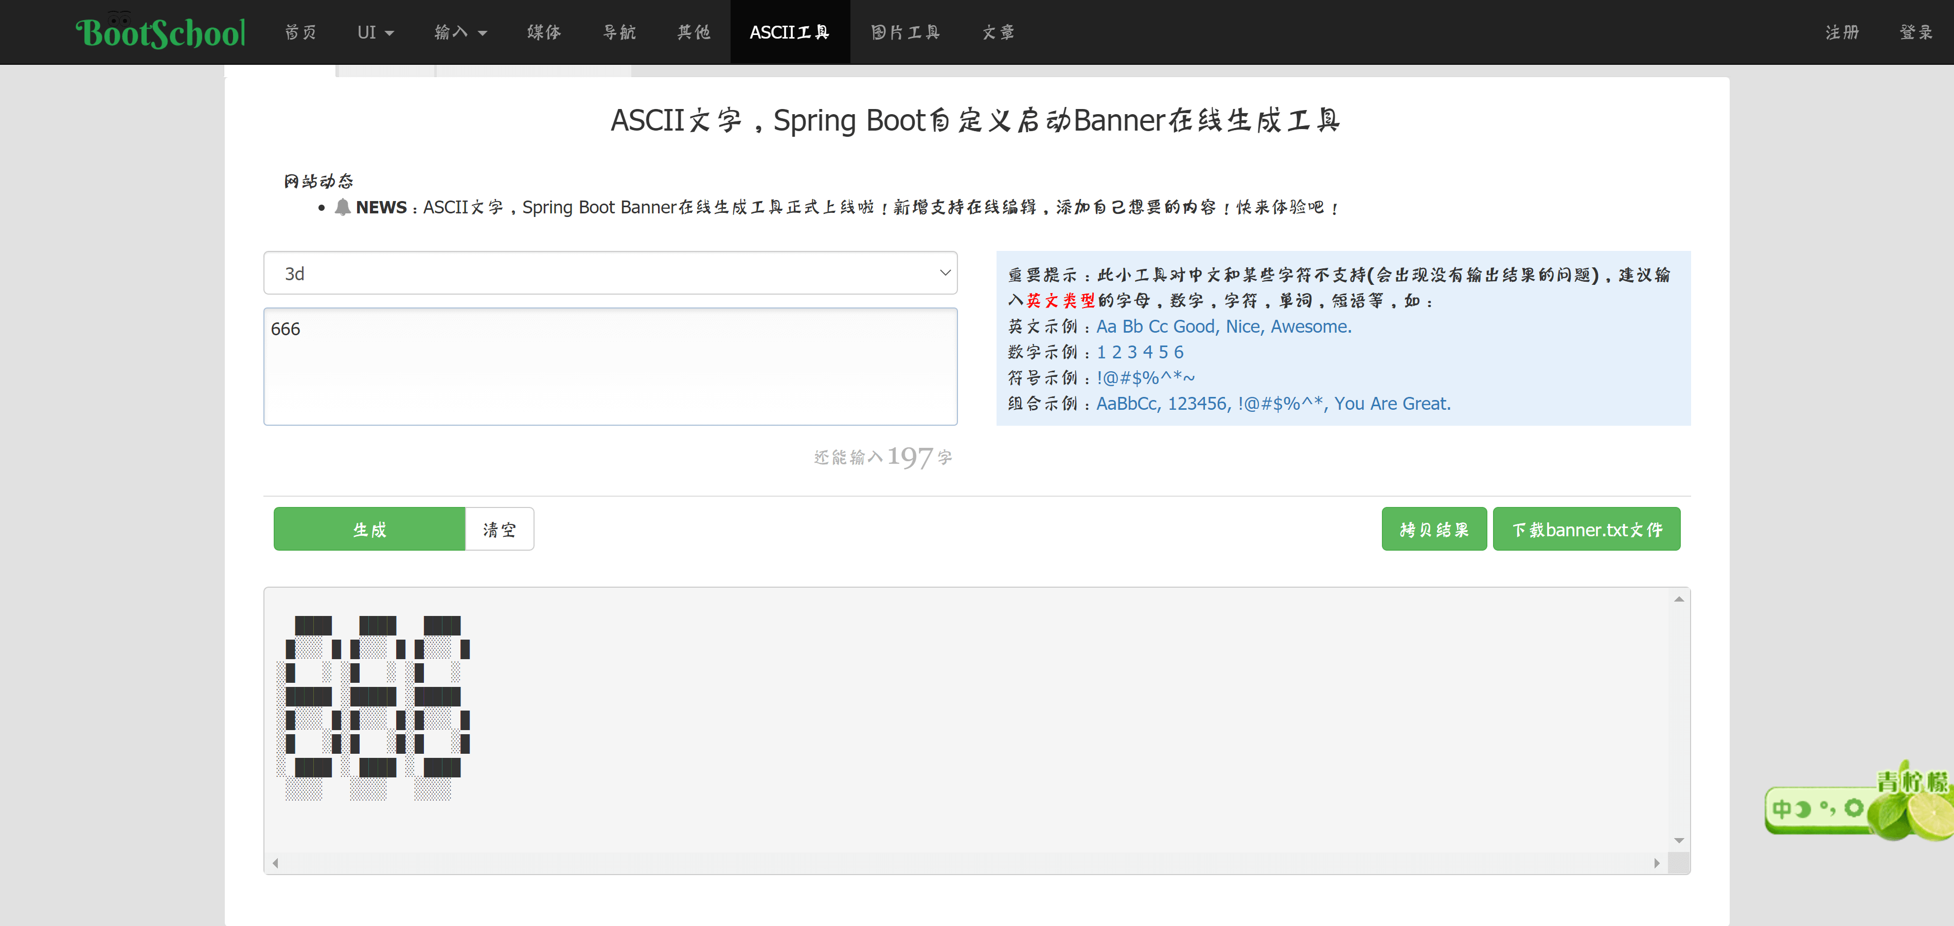Click the BootSchool logo

(x=160, y=32)
